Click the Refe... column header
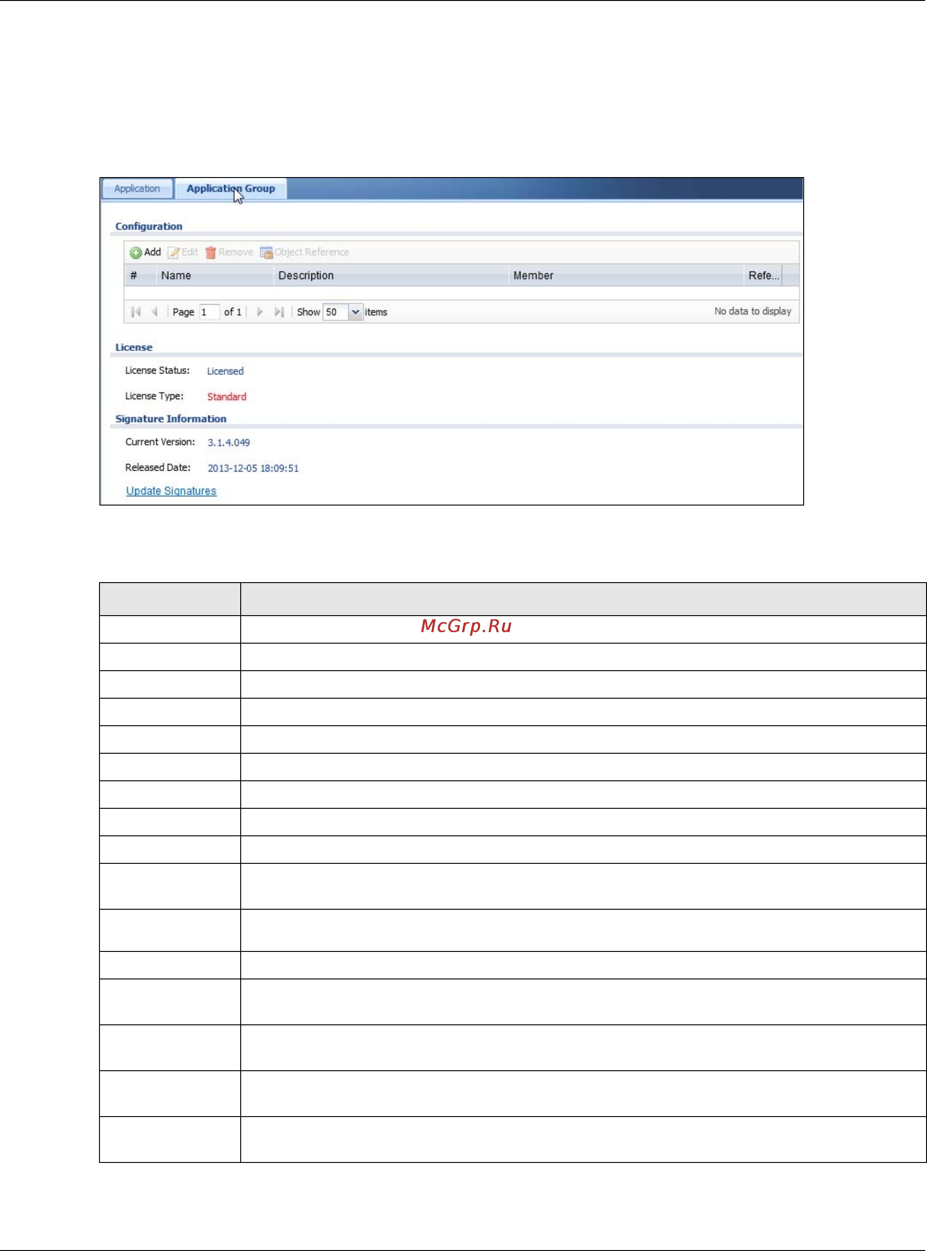This screenshot has width=927, height=1251. click(x=762, y=276)
